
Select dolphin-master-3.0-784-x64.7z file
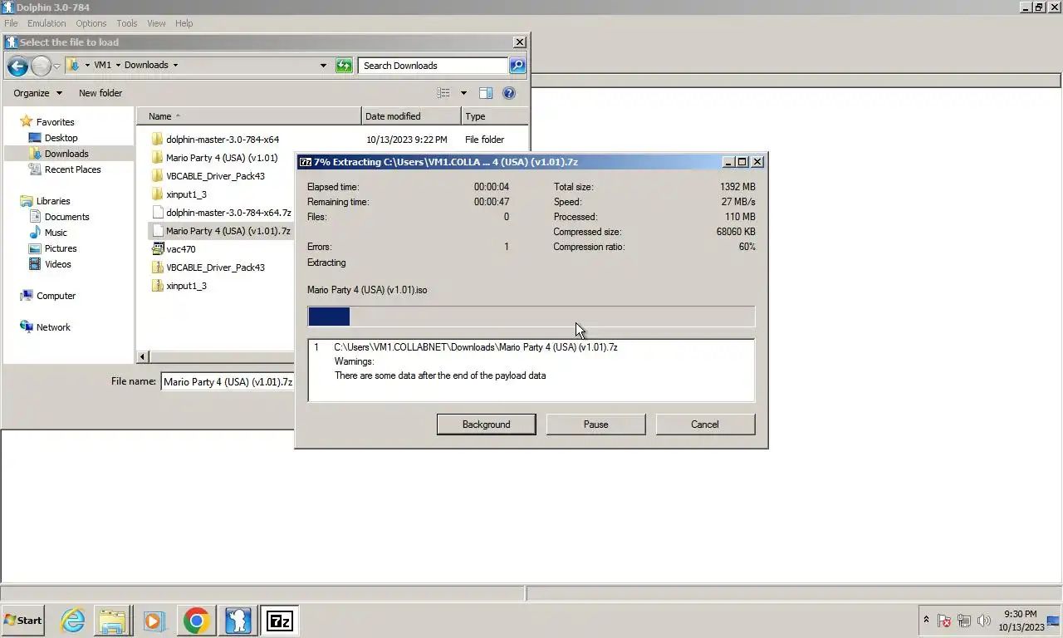[x=222, y=213]
